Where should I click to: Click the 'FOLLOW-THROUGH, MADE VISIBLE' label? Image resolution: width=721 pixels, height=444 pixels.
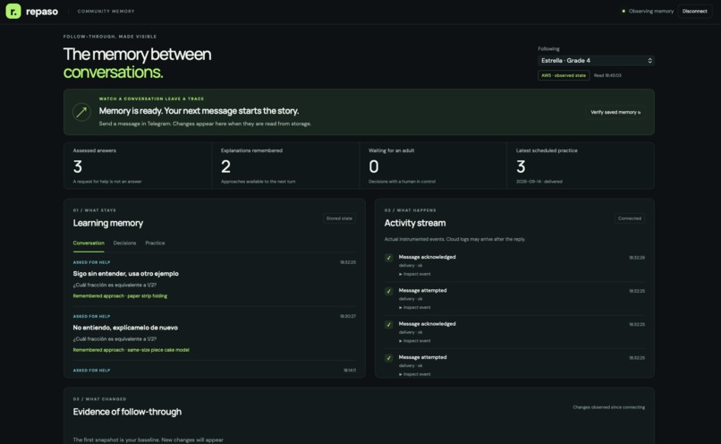[110, 37]
